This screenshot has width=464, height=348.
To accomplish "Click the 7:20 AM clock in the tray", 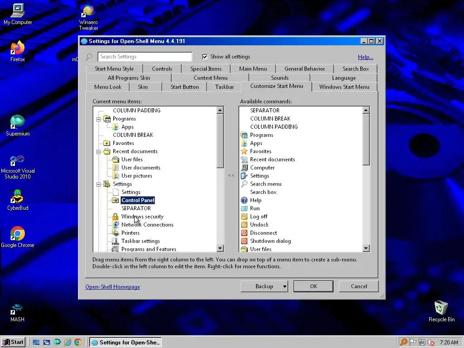I will (449, 343).
